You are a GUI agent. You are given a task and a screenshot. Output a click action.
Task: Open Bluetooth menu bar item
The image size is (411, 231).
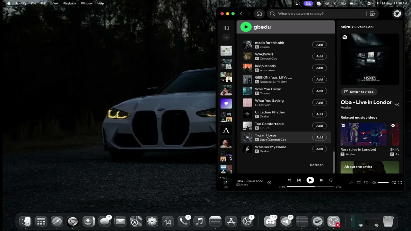pyautogui.click(x=334, y=4)
